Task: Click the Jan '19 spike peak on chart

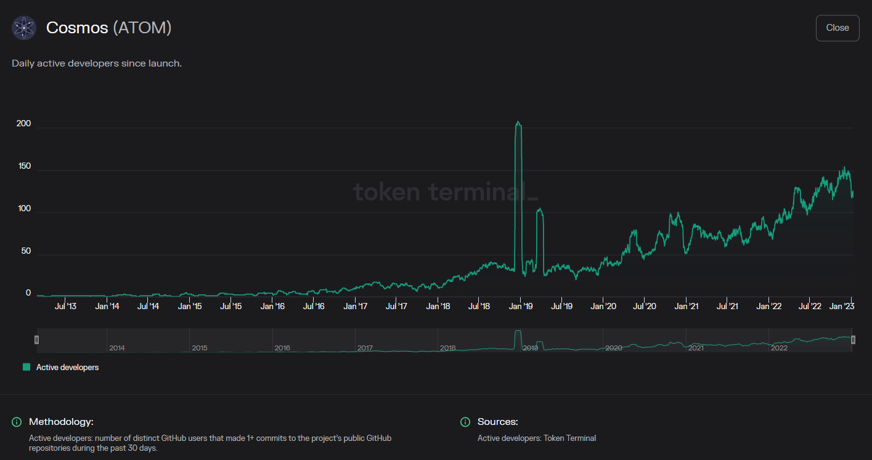Action: [x=518, y=123]
